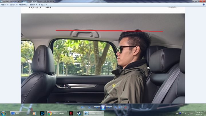Open Photo Viewer help question mark
The height and width of the screenshot is (116, 206).
[x=204, y=5]
